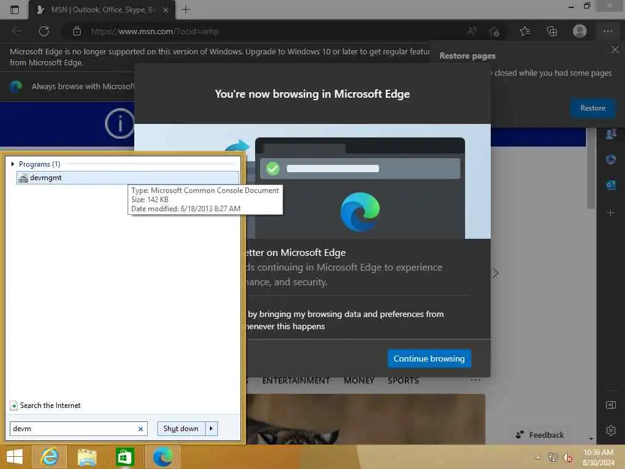Open Edge Settings and more menu
Screen dimensions: 625x469
click(608, 31)
